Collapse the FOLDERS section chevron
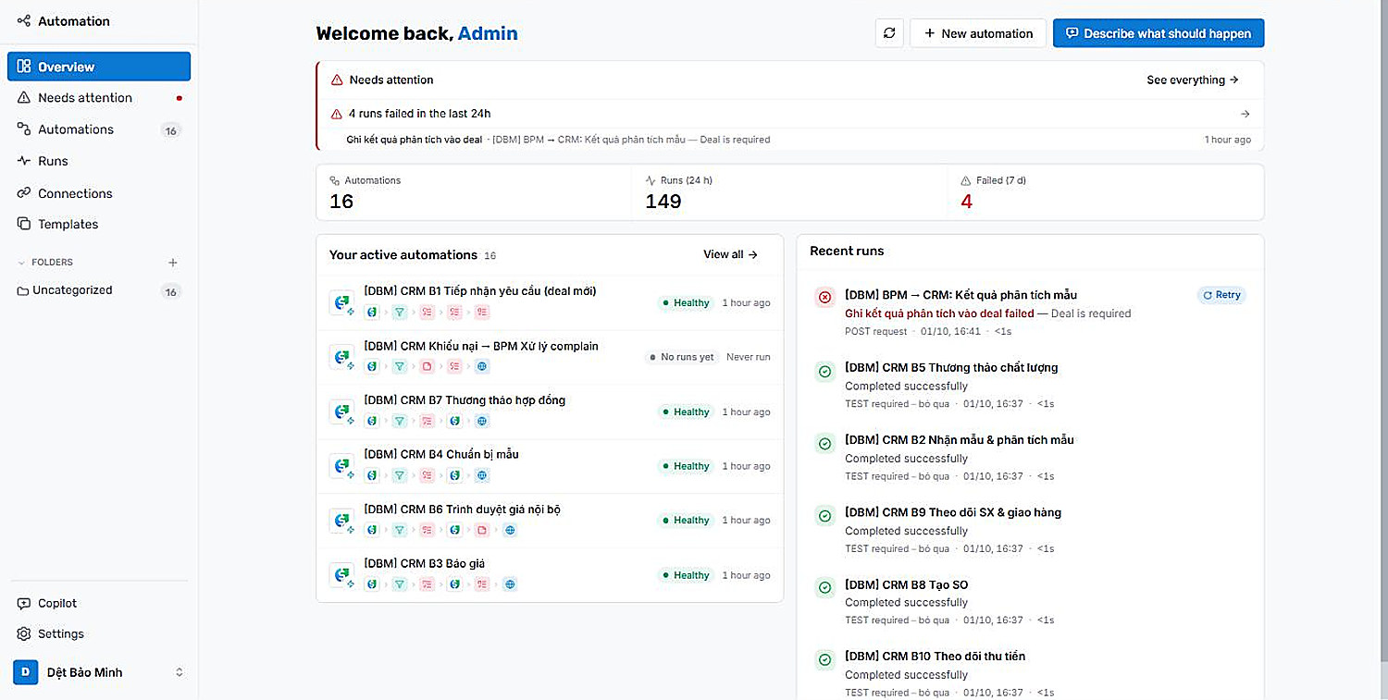The height and width of the screenshot is (700, 1388). pos(22,263)
